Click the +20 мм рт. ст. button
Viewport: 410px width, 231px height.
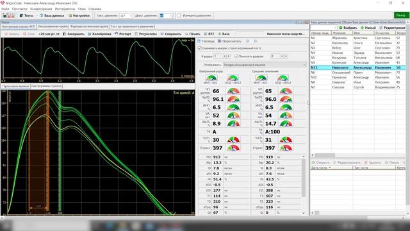[x=49, y=34]
